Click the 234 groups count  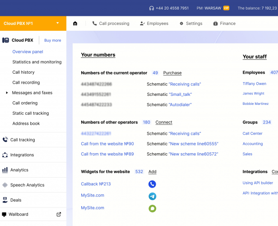[267, 122]
